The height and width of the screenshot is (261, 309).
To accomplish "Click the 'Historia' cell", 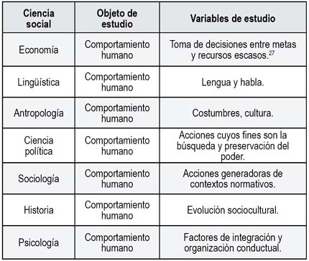I will tap(39, 210).
